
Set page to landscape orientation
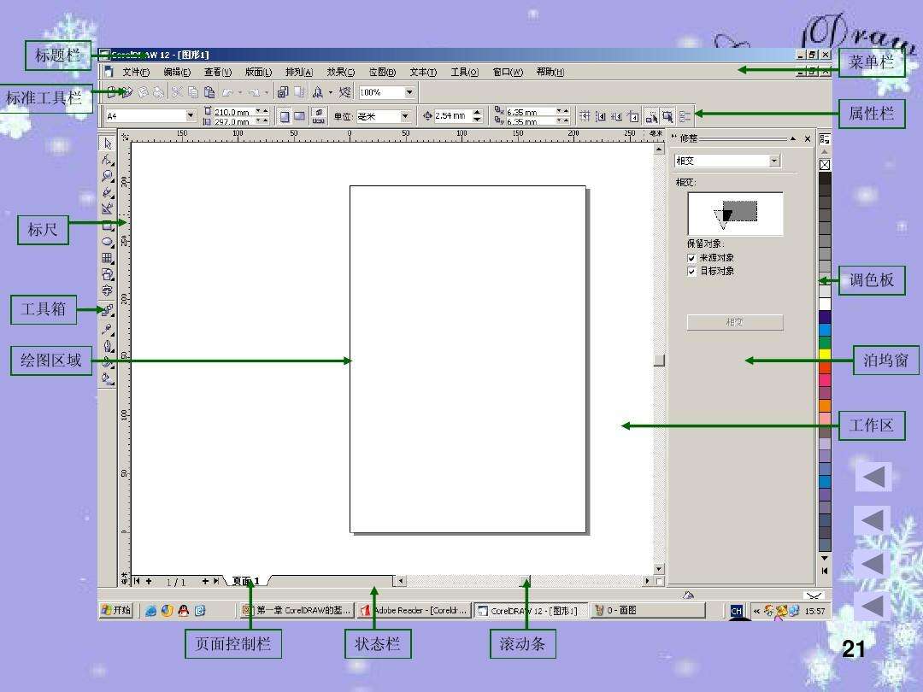click(300, 116)
